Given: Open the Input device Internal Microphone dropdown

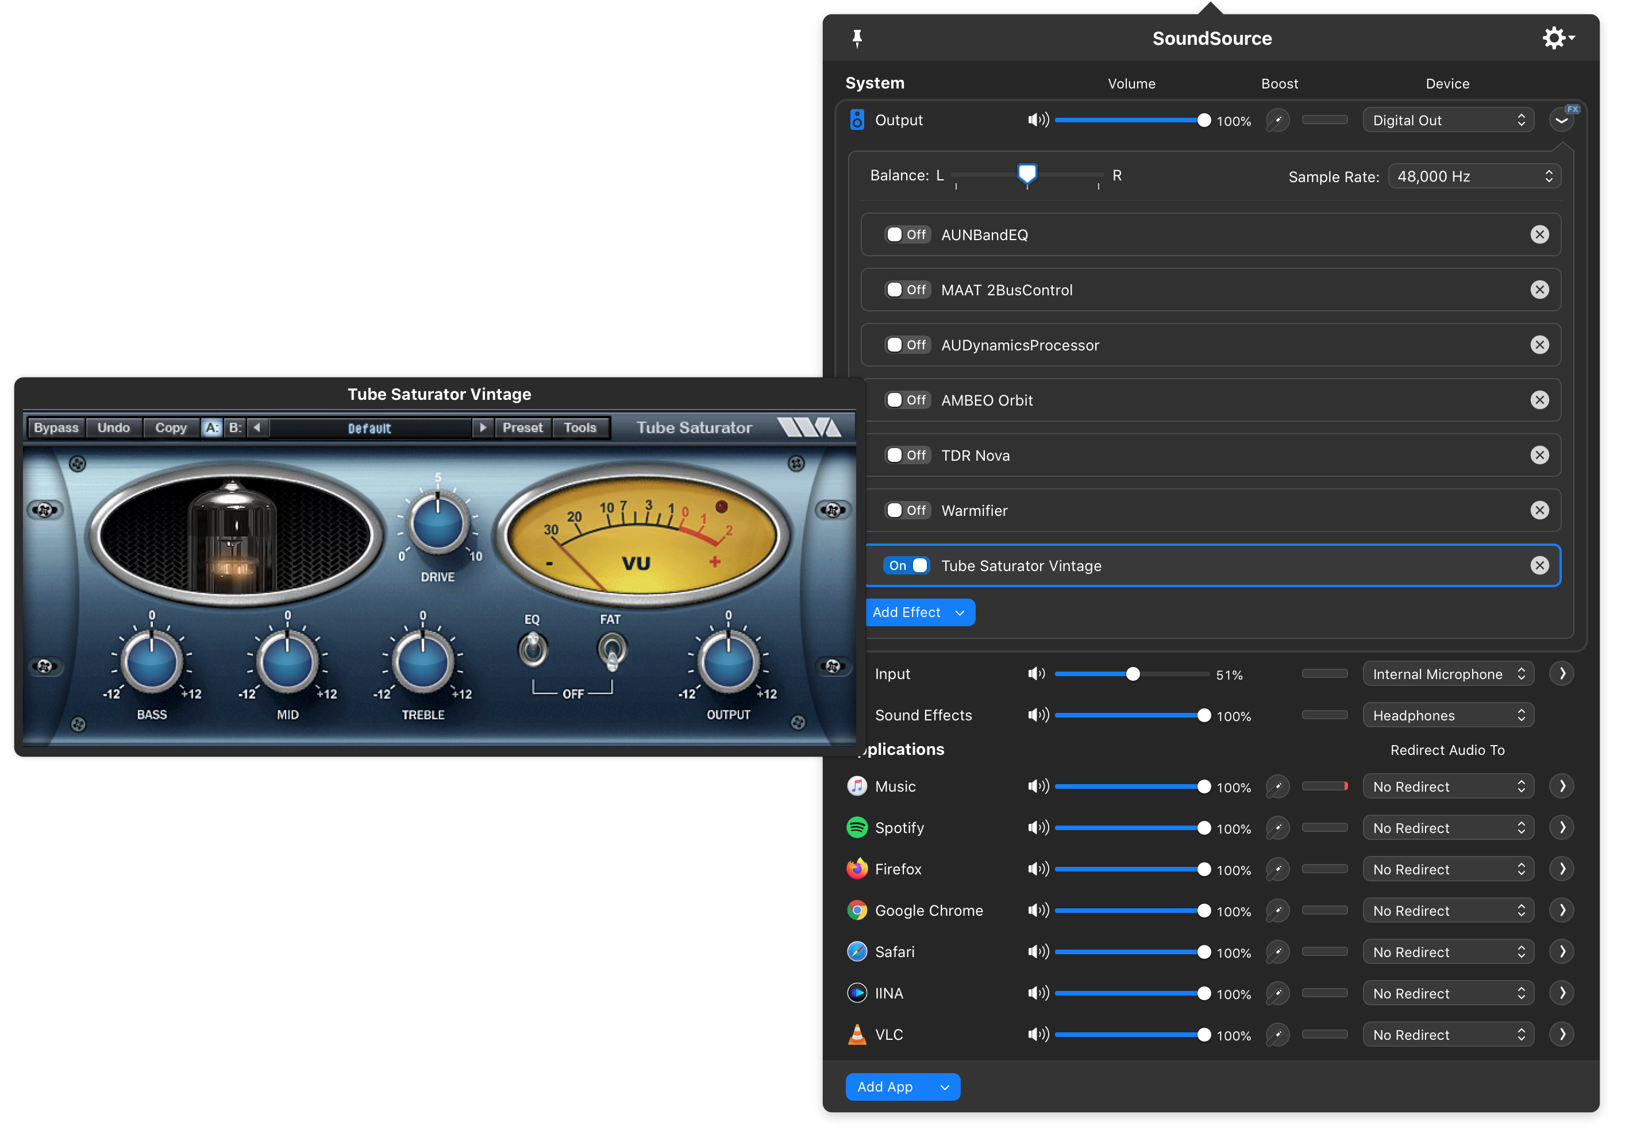Looking at the screenshot, I should pos(1448,674).
